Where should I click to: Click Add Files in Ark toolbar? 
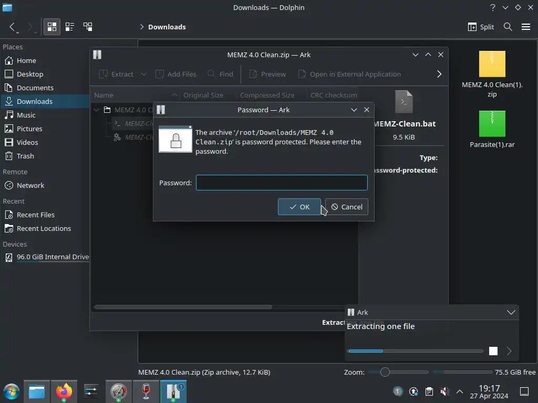[175, 74]
